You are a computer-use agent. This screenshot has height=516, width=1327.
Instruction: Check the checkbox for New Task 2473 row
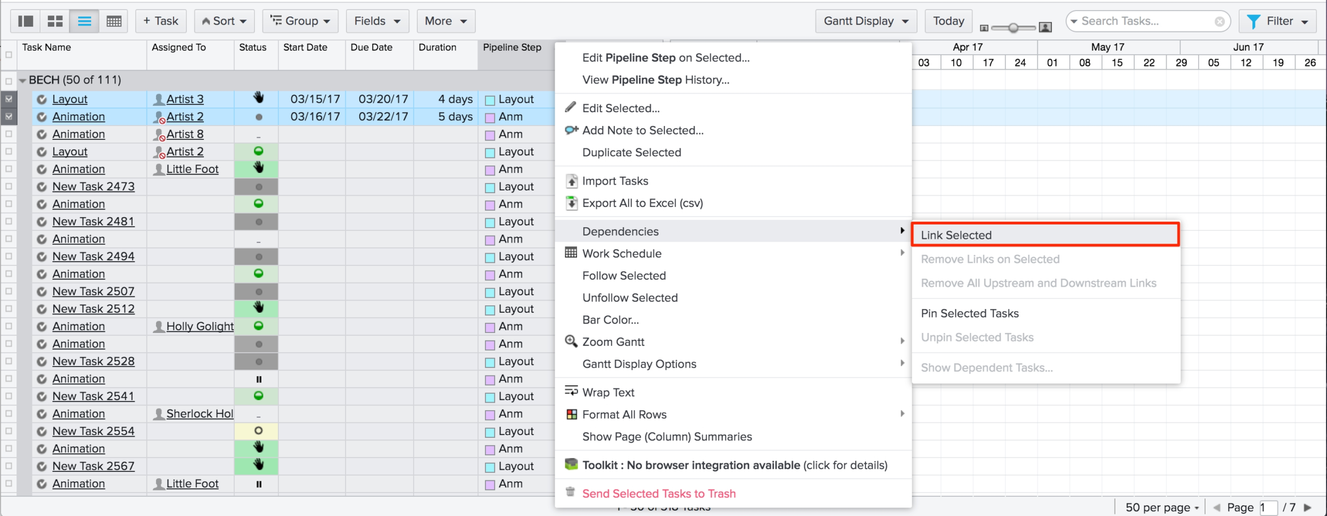tap(9, 186)
